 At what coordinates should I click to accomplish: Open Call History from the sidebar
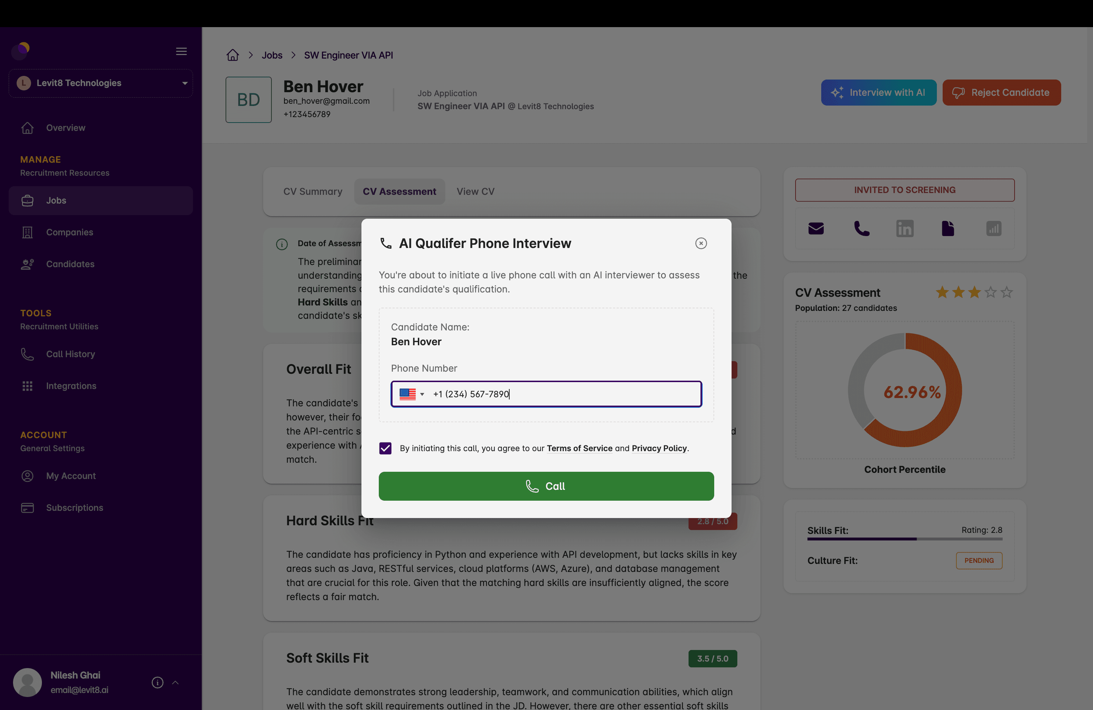70,354
